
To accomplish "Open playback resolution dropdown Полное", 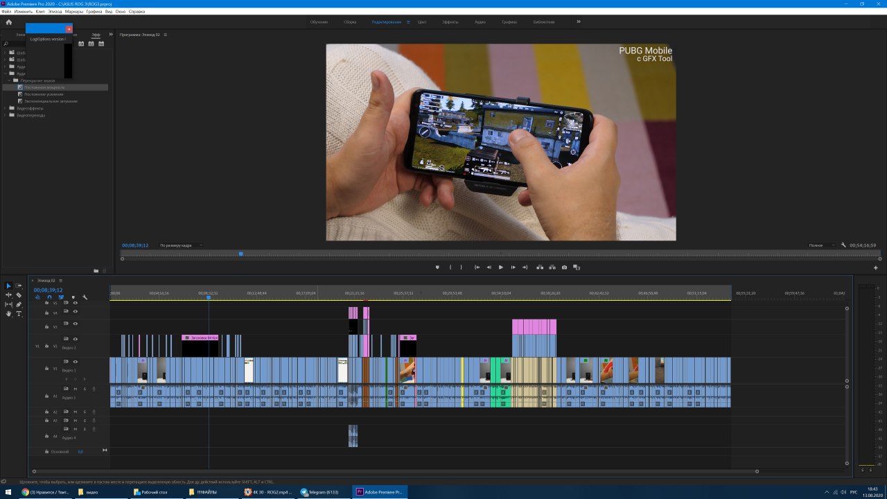I will click(x=822, y=245).
